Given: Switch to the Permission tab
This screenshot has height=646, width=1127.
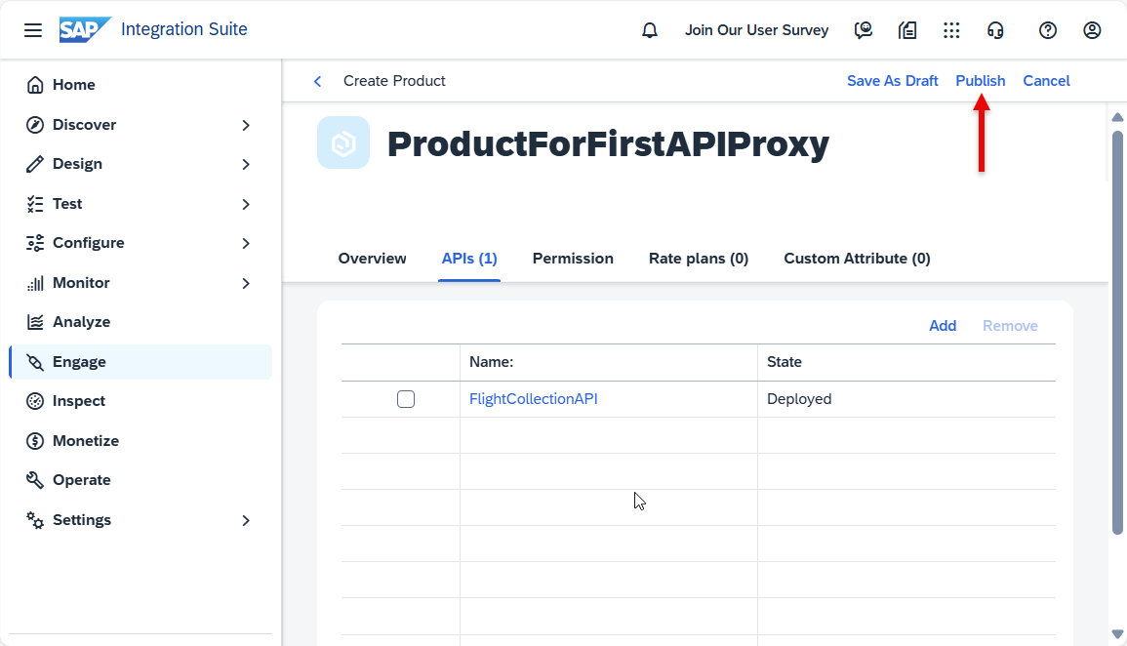Looking at the screenshot, I should click(x=573, y=259).
